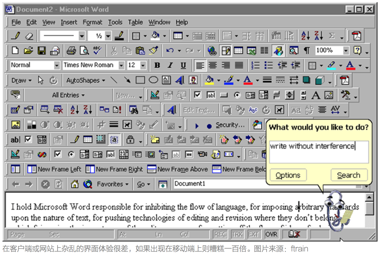Apply Bold formatting
381x257 pixels.
pyautogui.click(x=157, y=65)
